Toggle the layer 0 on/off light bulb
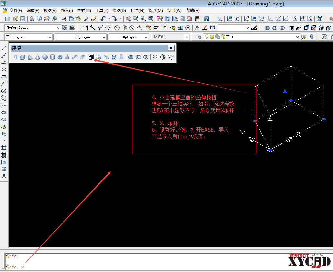The width and height of the screenshot is (333, 272). tap(207, 37)
